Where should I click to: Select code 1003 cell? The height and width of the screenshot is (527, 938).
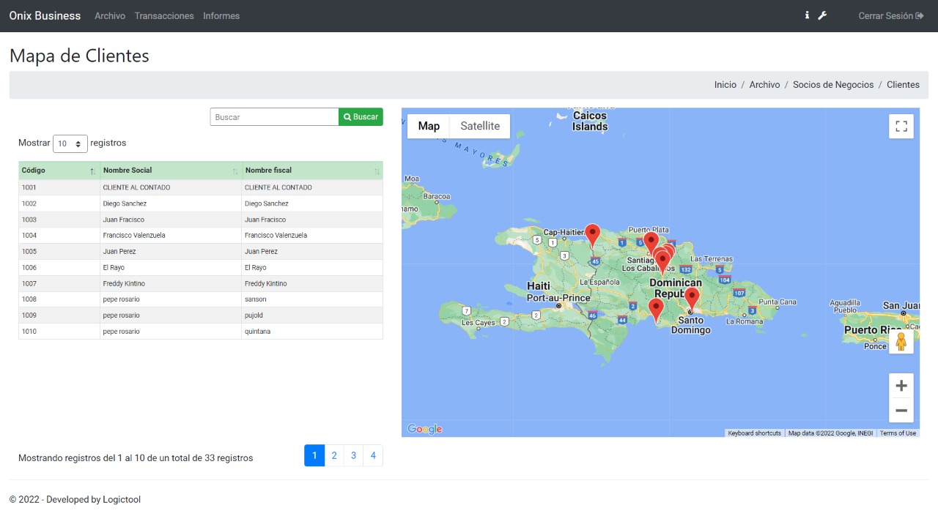(59, 220)
